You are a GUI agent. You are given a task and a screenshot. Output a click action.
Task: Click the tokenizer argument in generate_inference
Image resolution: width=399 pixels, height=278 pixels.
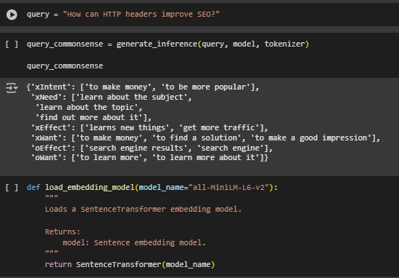285,44
